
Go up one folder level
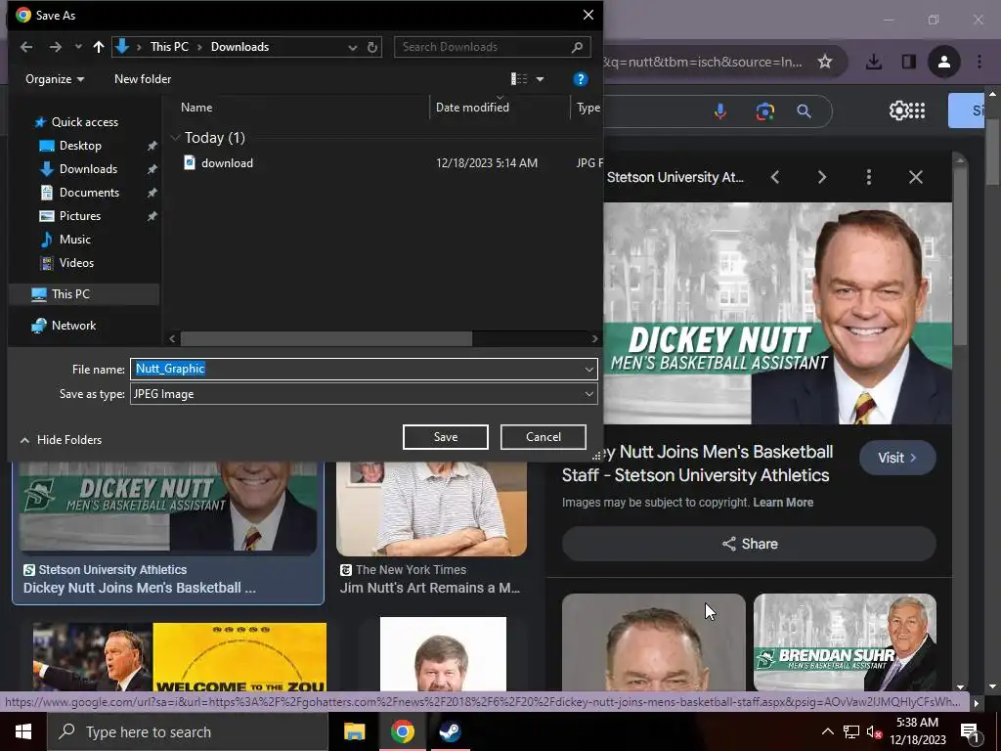pos(99,47)
